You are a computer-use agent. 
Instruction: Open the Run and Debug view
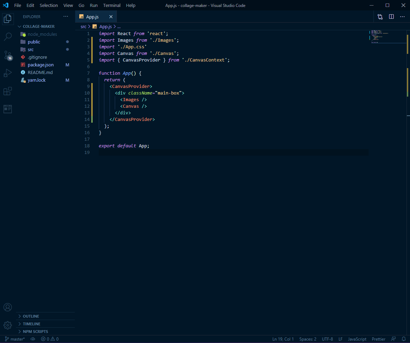tap(8, 73)
